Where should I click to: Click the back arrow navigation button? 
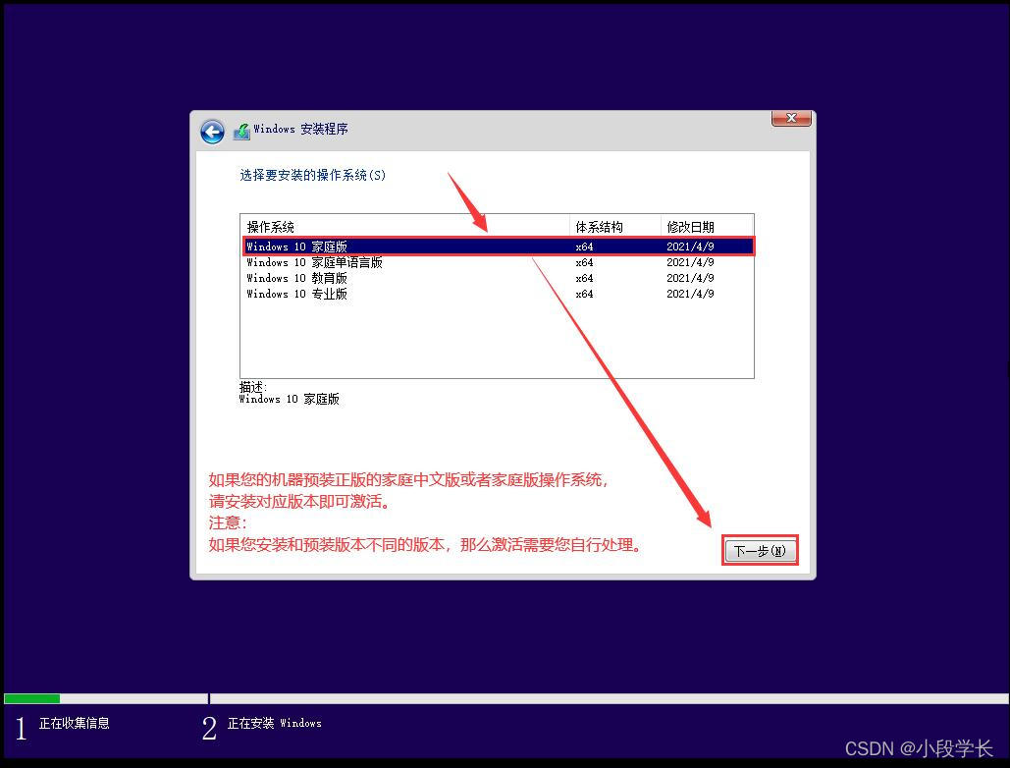tap(212, 131)
